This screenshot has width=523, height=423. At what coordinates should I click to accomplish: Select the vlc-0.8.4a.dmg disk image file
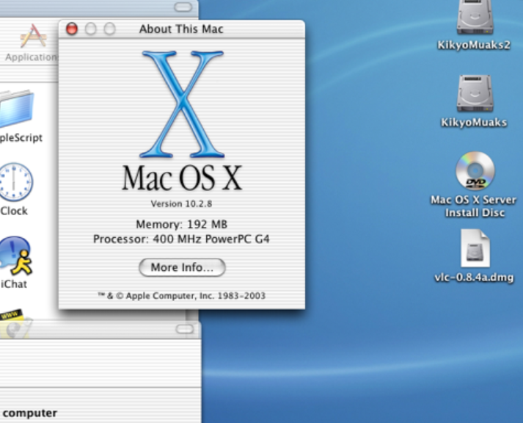(x=475, y=247)
